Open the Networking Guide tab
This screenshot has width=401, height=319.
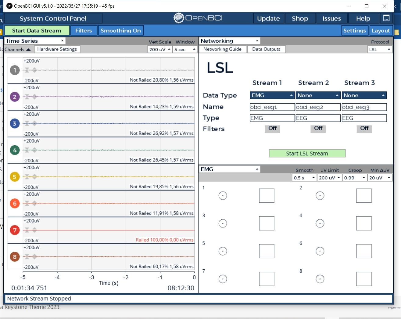223,49
